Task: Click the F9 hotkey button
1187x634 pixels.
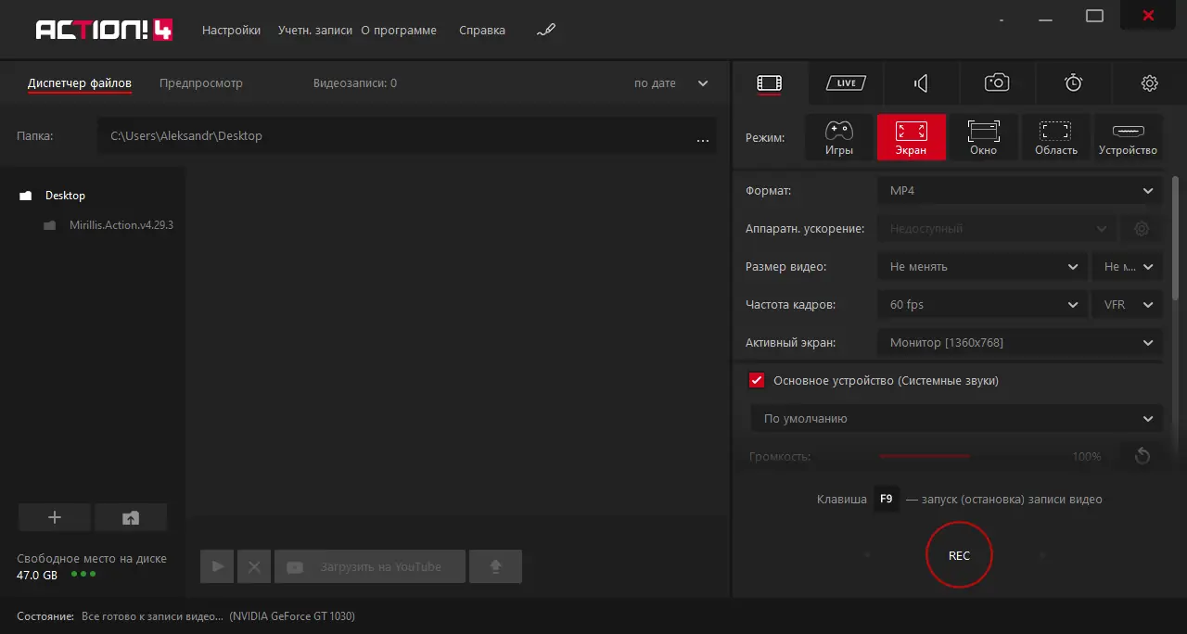Action: pos(887,499)
